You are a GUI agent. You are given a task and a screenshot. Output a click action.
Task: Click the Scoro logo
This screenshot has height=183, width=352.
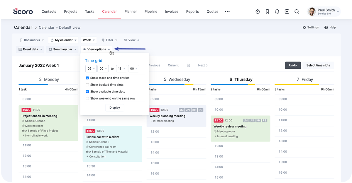pyautogui.click(x=23, y=11)
